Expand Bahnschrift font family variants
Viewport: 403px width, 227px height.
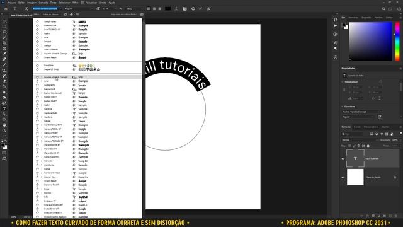point(42,89)
